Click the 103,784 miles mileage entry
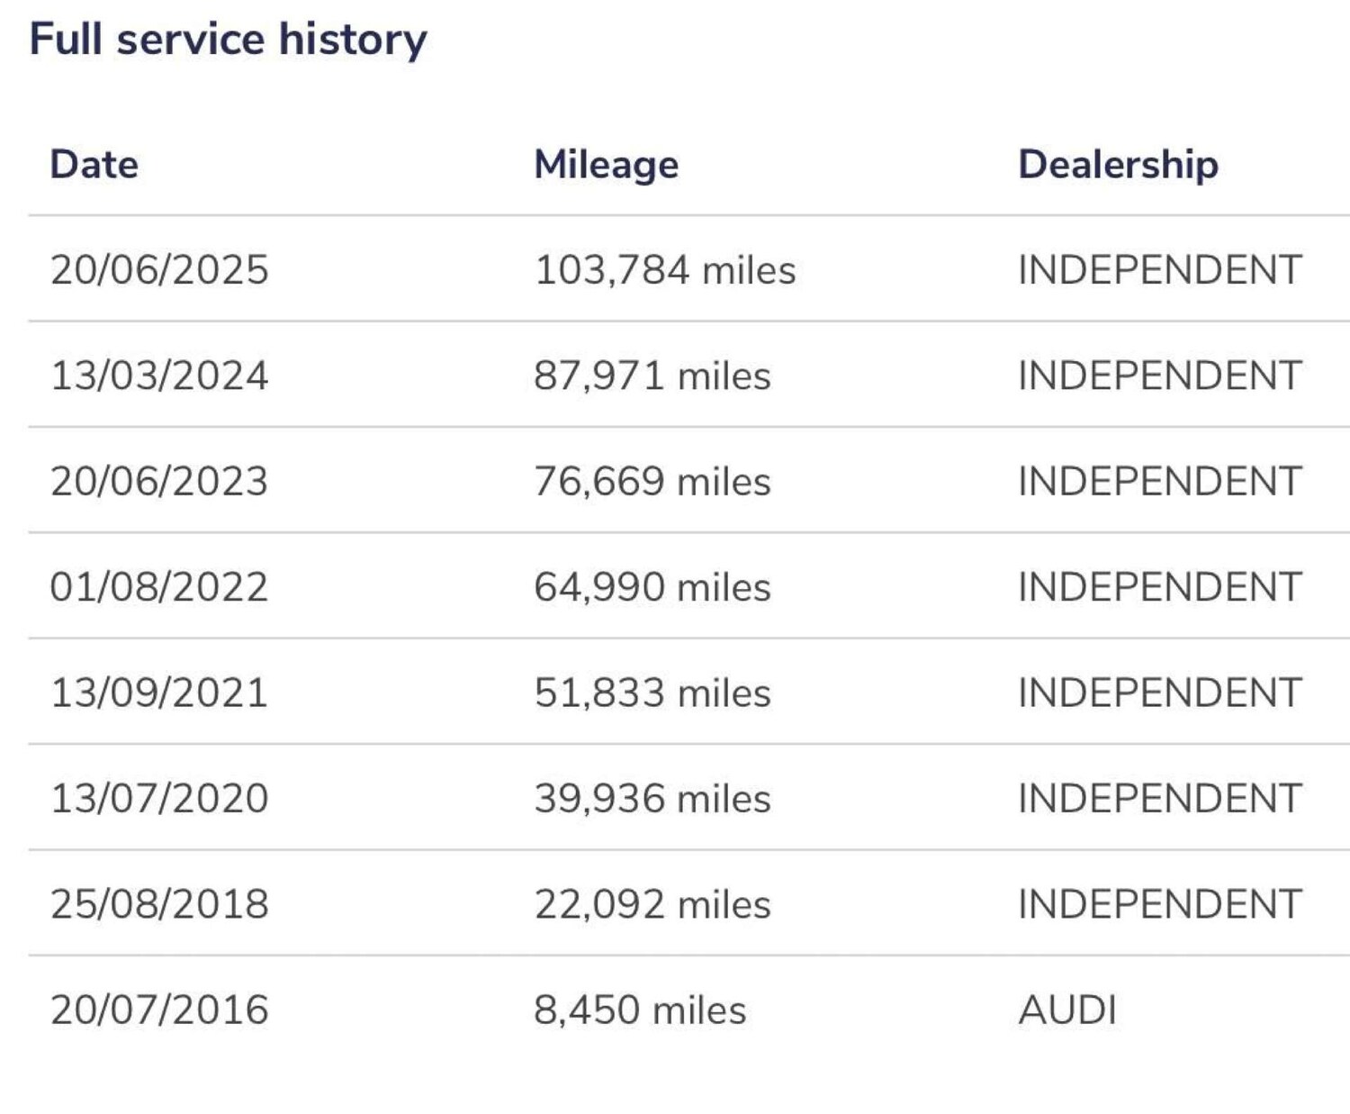Image resolution: width=1350 pixels, height=1114 pixels. point(665,270)
